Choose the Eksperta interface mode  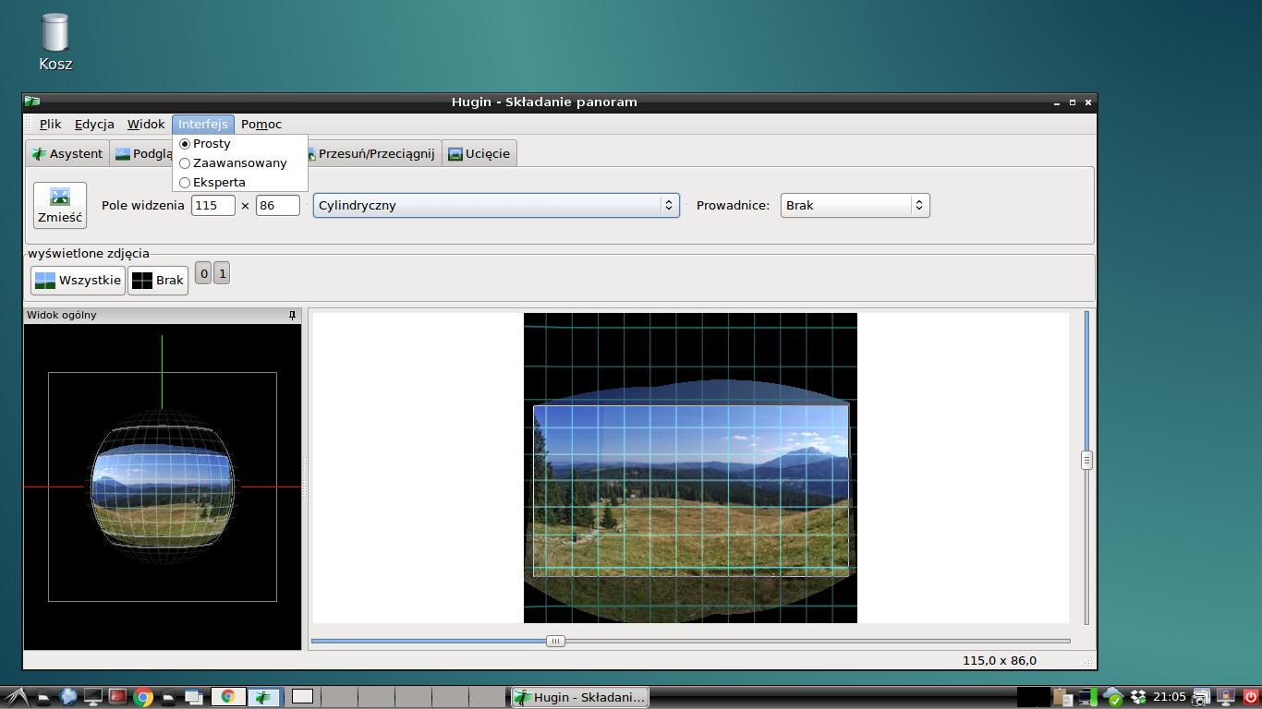pos(219,183)
